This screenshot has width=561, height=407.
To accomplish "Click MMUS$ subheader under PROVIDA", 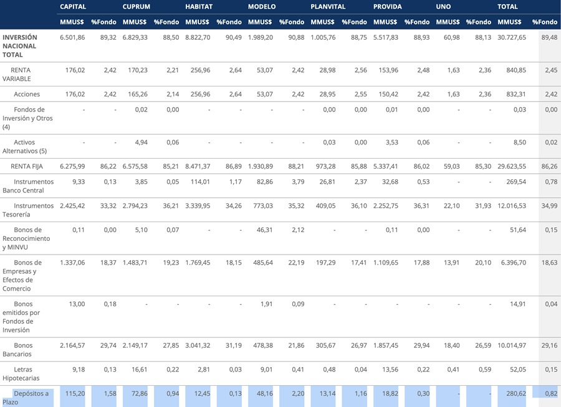I will [x=385, y=22].
